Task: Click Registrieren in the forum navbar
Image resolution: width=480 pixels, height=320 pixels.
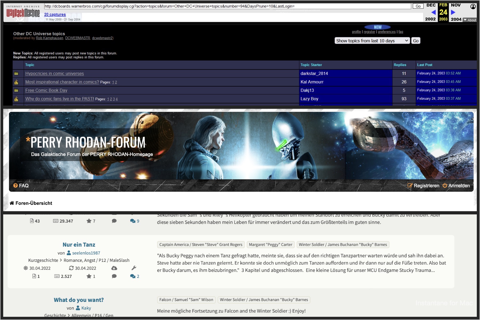Action: click(x=423, y=186)
